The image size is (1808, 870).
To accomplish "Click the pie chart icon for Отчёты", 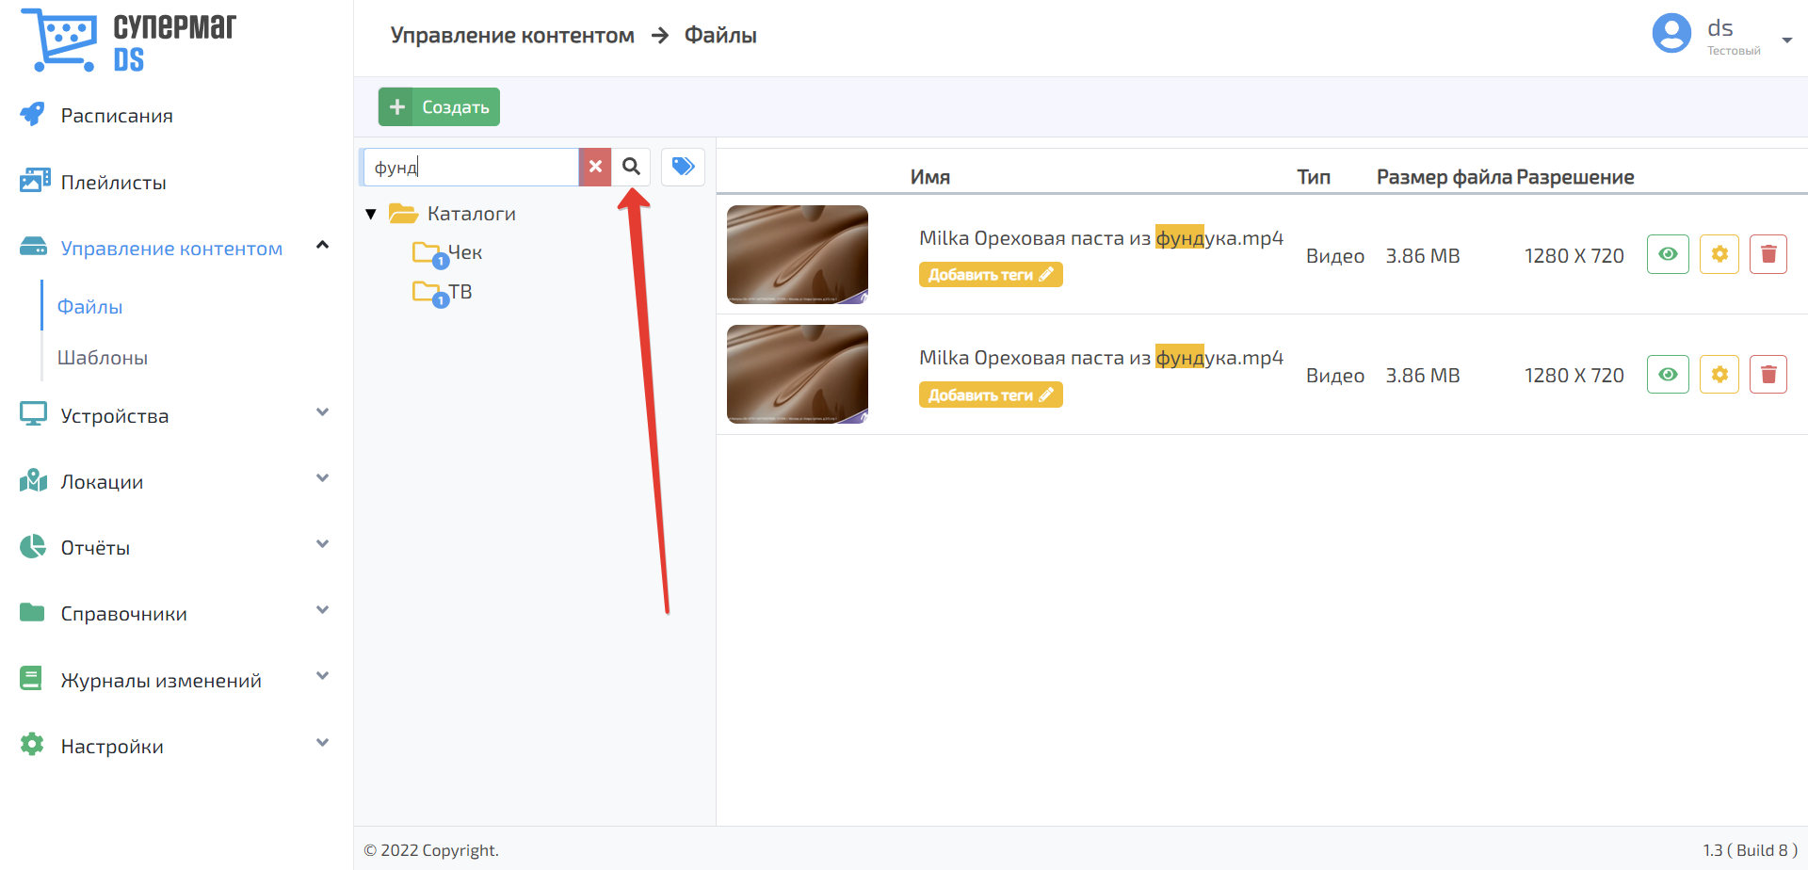I will pyautogui.click(x=33, y=546).
